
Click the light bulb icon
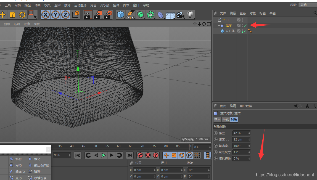pos(190,15)
